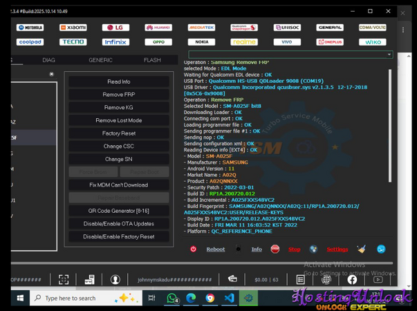Click the red Stop link
The width and height of the screenshot is (417, 311).
[x=295, y=249]
